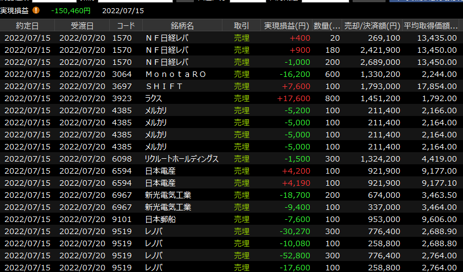
Task: Click the リクルートホールディングス row
Action: (x=182, y=159)
